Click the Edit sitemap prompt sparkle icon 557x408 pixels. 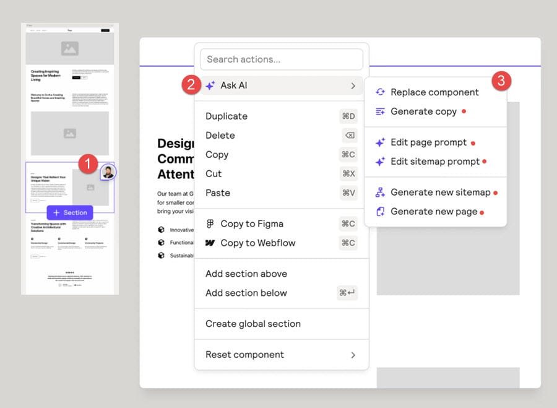click(380, 162)
